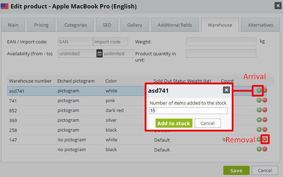283x177 pixels.
Task: Click the dark red color cell
Action: pos(114,110)
